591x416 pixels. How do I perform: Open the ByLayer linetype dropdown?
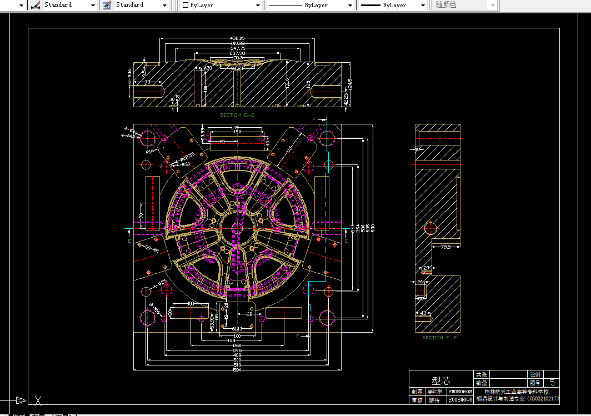350,5
